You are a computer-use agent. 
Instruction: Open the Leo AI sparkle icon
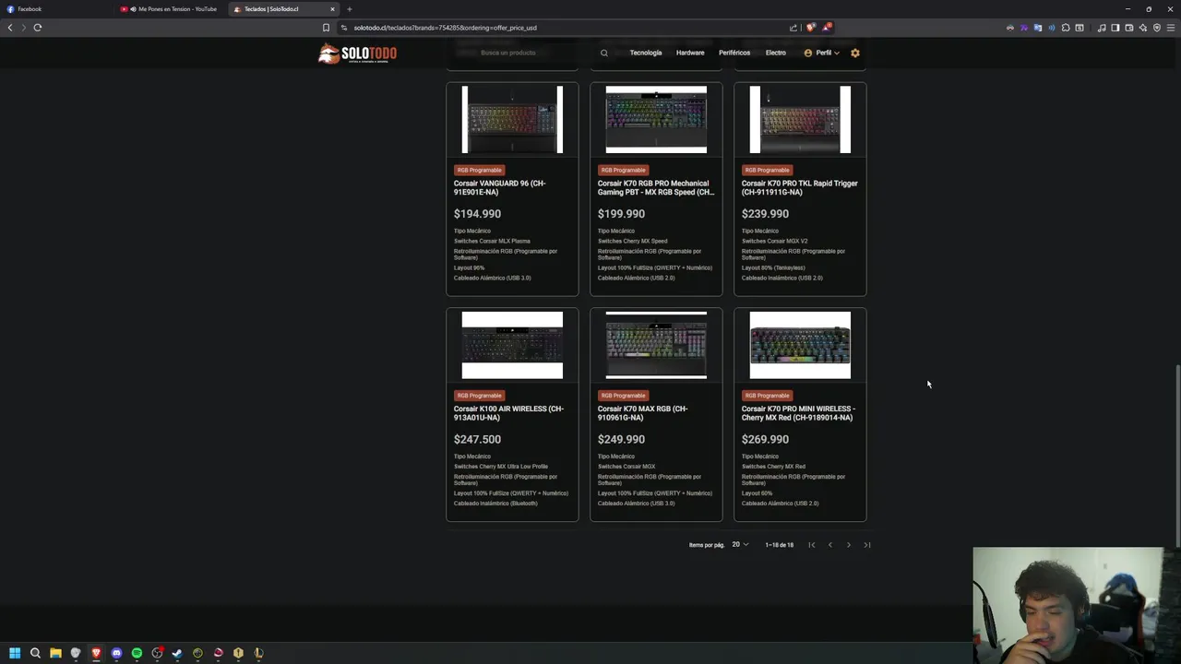[1143, 28]
